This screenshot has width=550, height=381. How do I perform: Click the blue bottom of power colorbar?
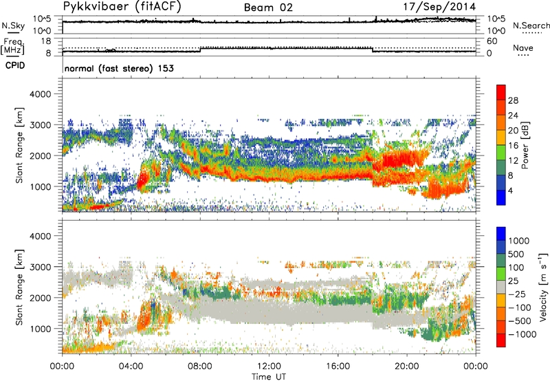tap(501, 197)
